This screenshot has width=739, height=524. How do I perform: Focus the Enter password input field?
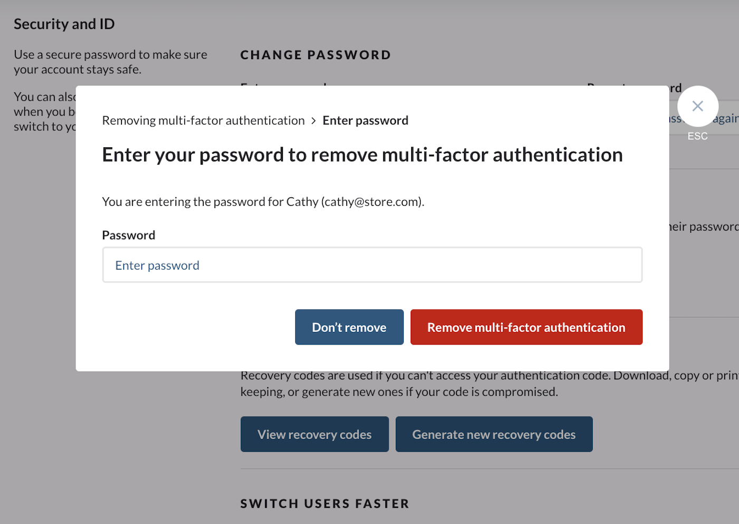(x=372, y=265)
